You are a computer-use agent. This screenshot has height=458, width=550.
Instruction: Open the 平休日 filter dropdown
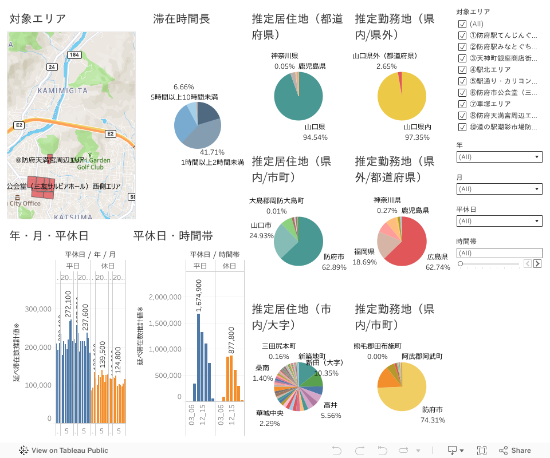pos(499,221)
